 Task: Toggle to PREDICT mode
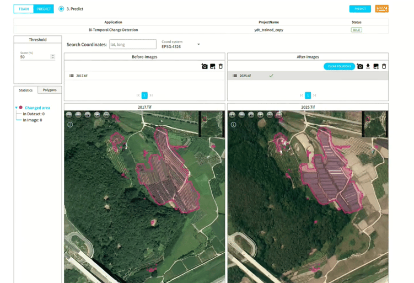click(44, 9)
